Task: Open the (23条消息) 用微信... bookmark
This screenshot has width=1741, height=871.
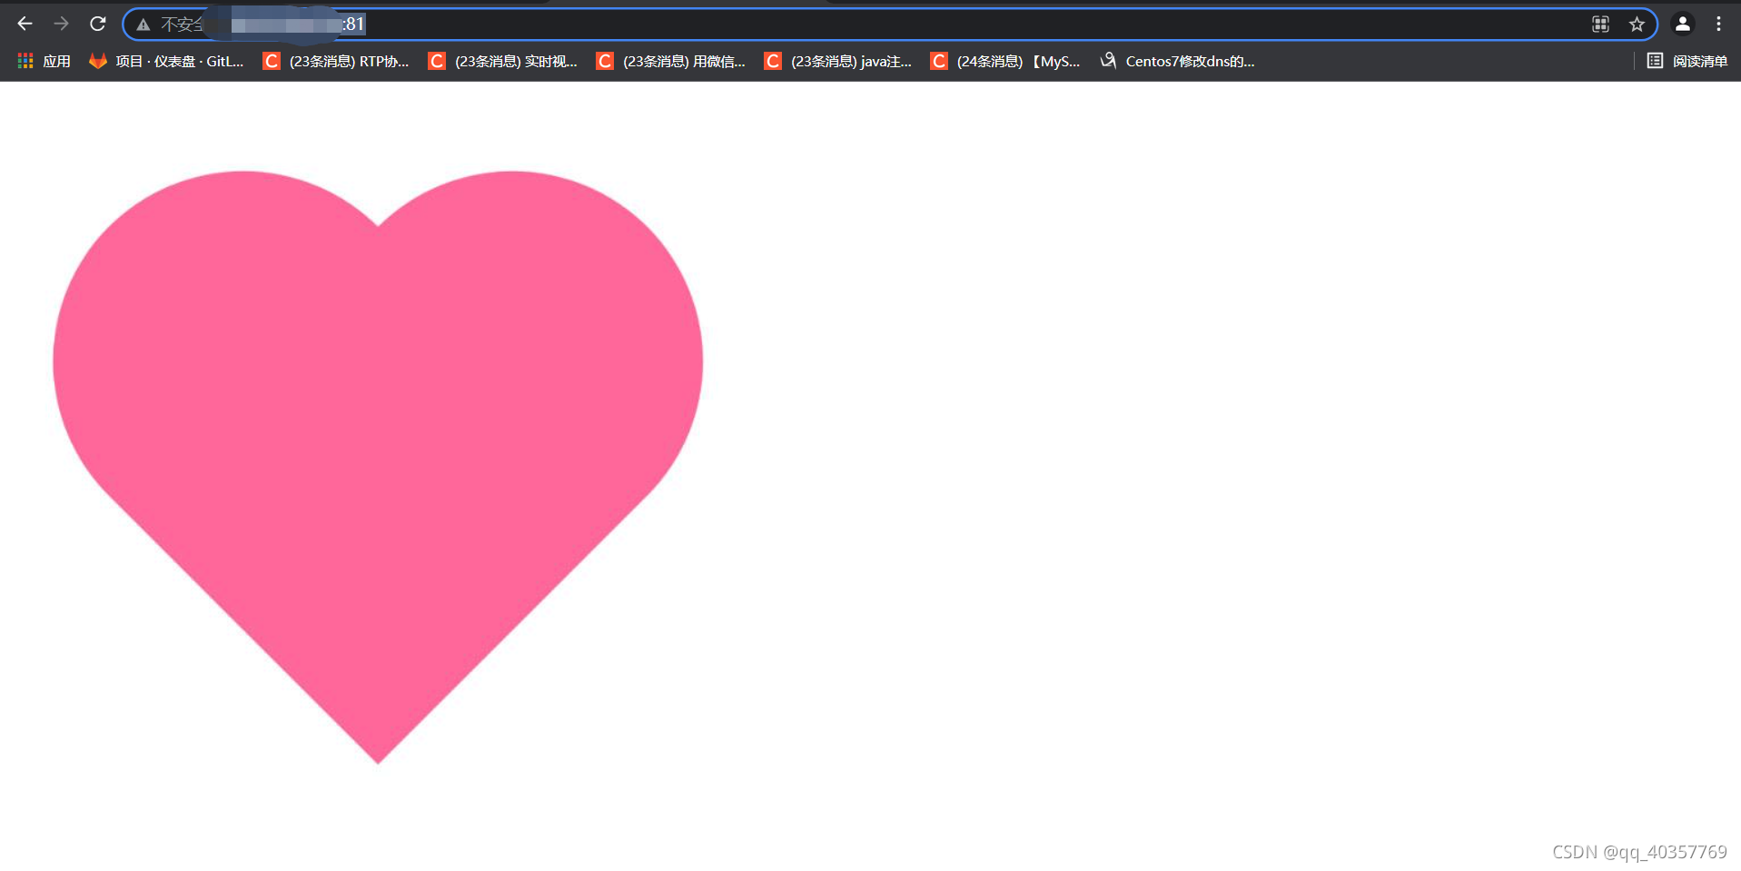Action: tap(670, 61)
